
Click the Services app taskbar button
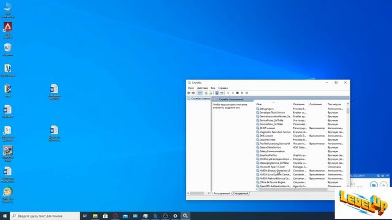point(185,216)
